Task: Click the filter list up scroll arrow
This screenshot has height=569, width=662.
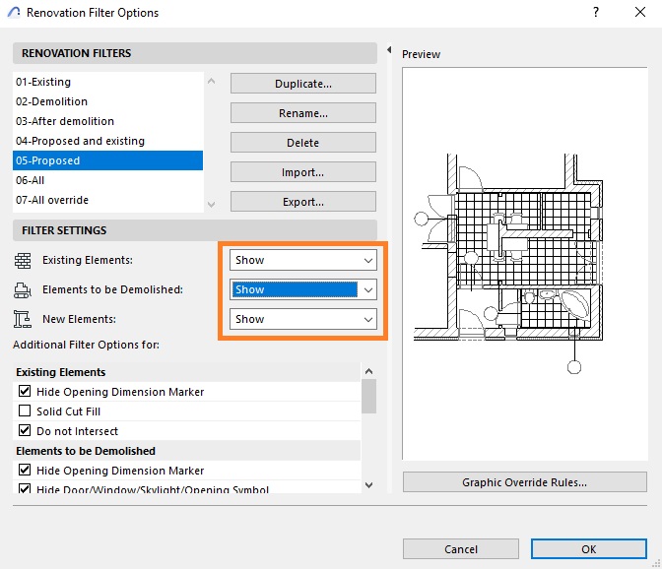Action: click(x=212, y=81)
